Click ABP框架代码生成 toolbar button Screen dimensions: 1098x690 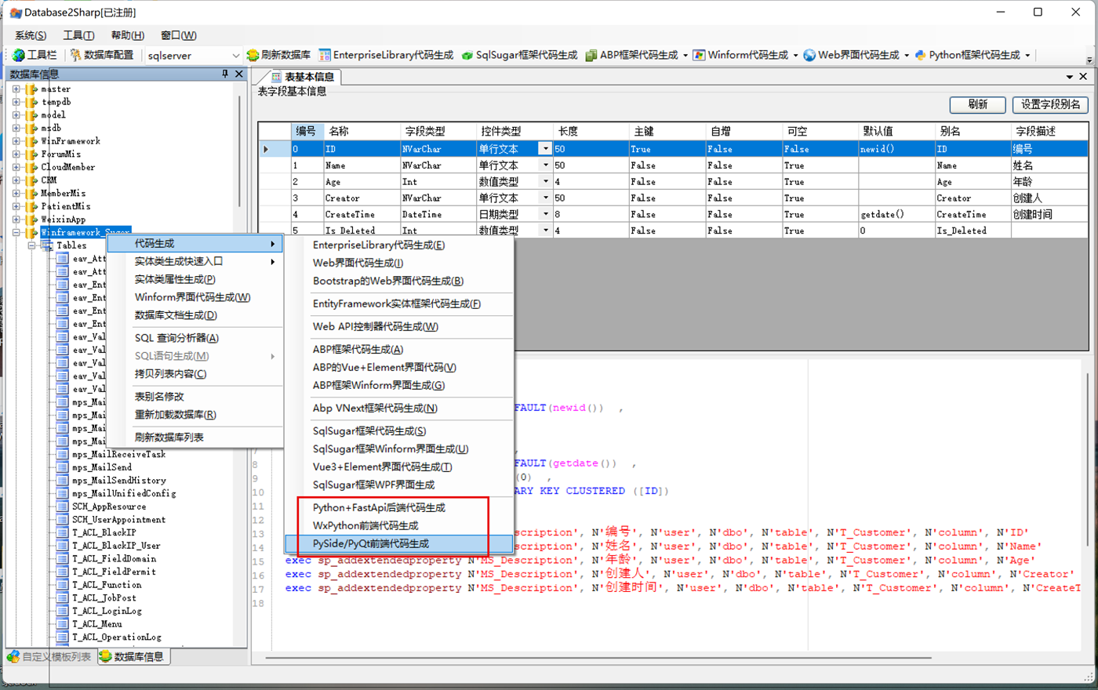[x=631, y=55]
